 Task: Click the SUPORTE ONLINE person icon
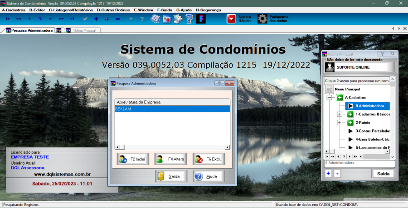(330, 67)
